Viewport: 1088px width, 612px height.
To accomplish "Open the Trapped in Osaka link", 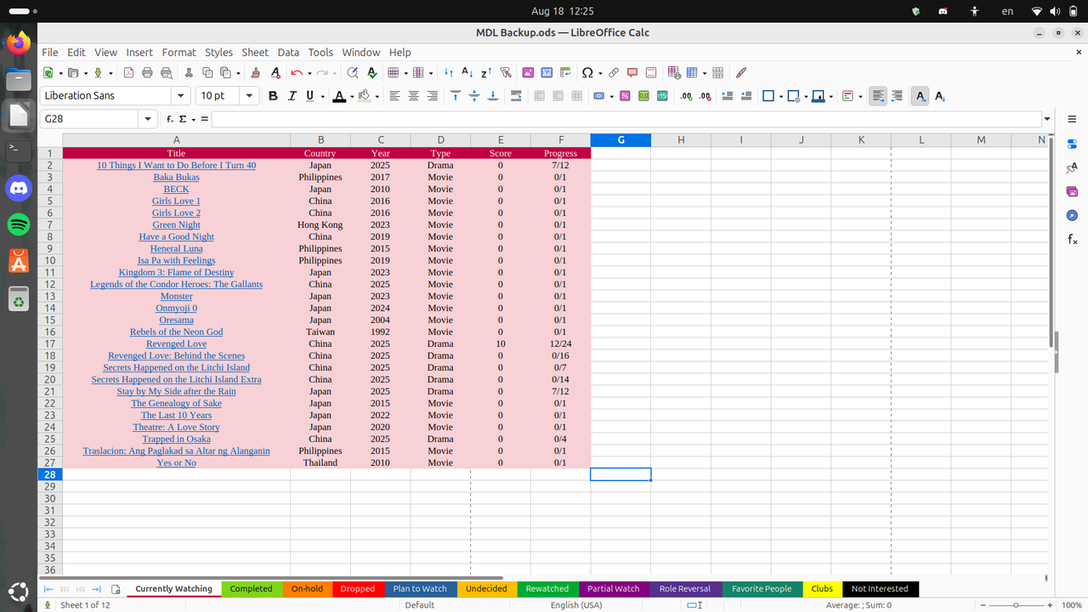I will (176, 439).
